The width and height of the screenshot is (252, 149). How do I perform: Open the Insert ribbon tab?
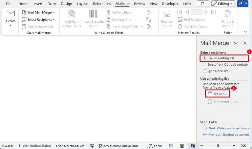[x=38, y=4]
